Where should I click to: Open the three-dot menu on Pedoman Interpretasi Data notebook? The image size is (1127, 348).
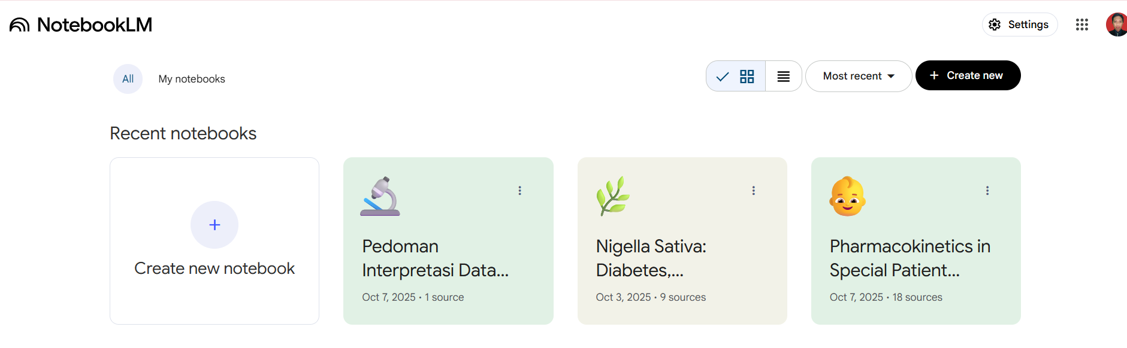pyautogui.click(x=519, y=190)
